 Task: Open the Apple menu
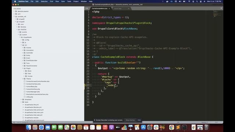15,1
